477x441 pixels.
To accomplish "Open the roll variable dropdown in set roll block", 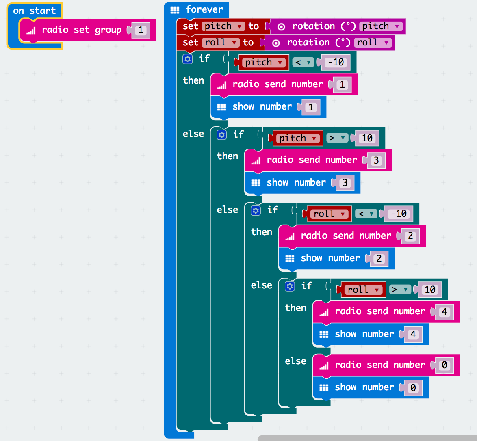I will coord(234,43).
